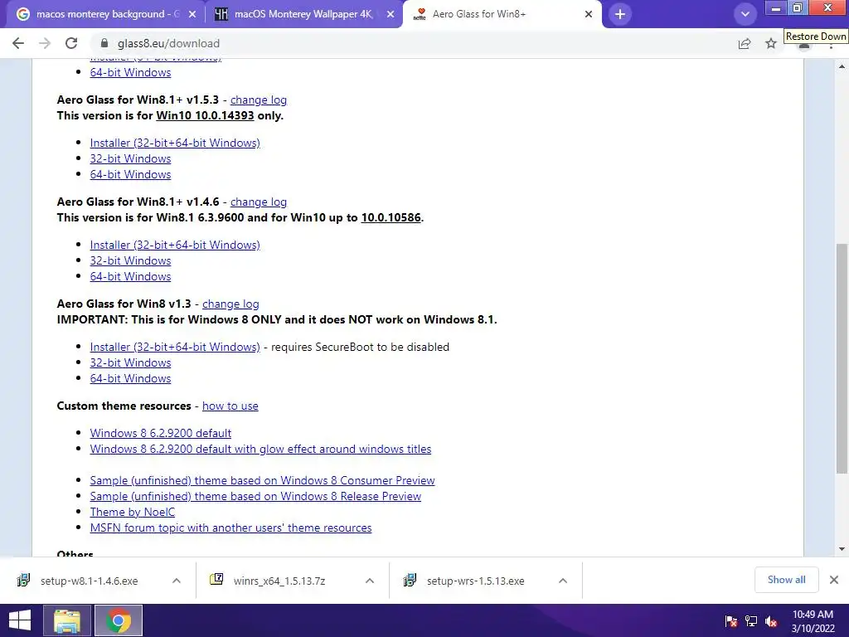This screenshot has height=637, width=849.
Task: Click setup-wrs-1.5.13.exe file icon
Action: (410, 580)
